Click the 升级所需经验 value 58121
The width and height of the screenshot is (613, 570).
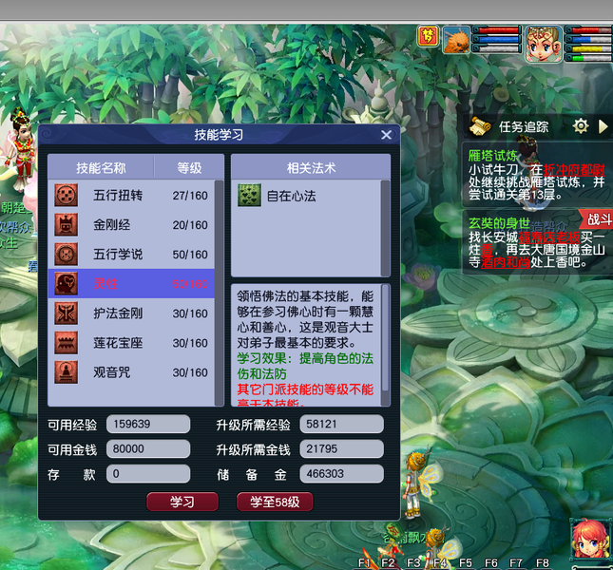click(342, 424)
